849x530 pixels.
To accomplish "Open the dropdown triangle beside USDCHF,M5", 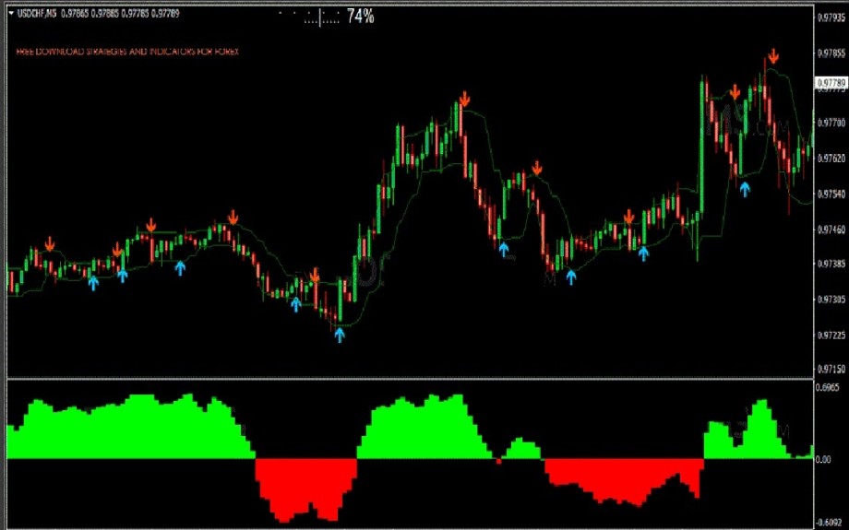I will tap(7, 11).
